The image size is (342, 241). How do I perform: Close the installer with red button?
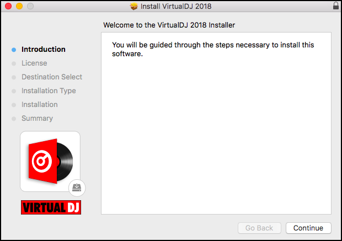click(x=8, y=6)
